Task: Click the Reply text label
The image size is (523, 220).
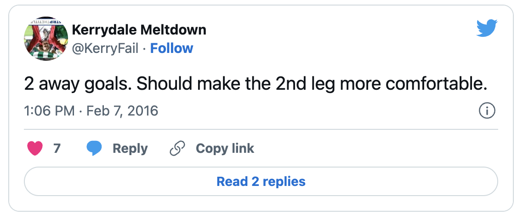Action: pyautogui.click(x=130, y=149)
